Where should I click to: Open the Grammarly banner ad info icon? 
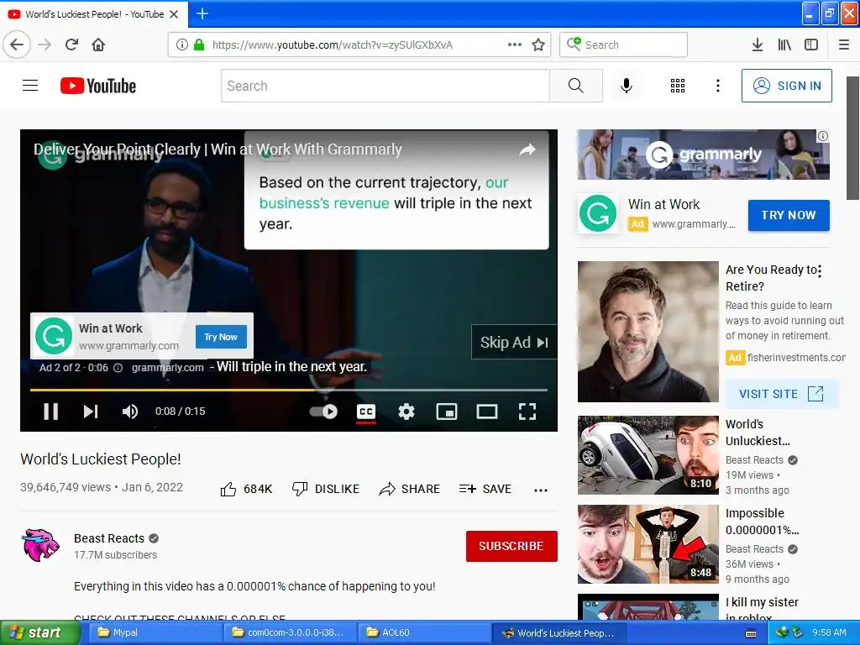click(x=823, y=136)
